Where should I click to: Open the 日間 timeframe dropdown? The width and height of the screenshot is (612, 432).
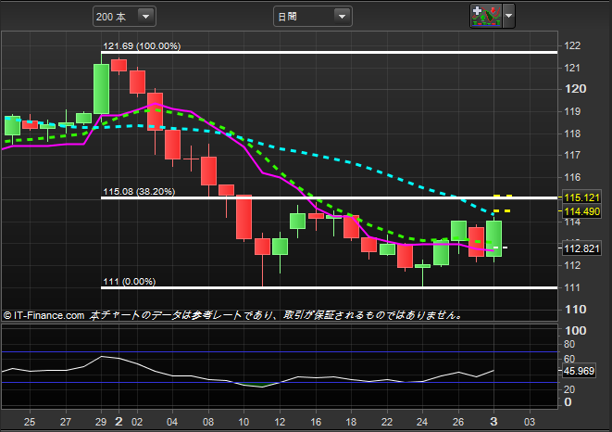(x=313, y=17)
